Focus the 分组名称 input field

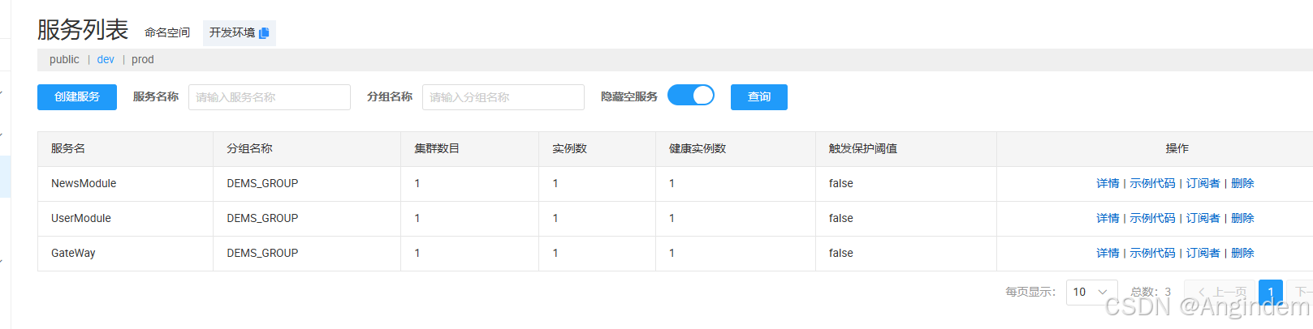point(503,97)
